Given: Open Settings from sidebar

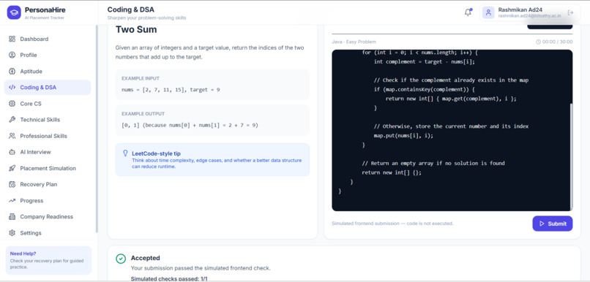Looking at the screenshot, I should point(48,233).
